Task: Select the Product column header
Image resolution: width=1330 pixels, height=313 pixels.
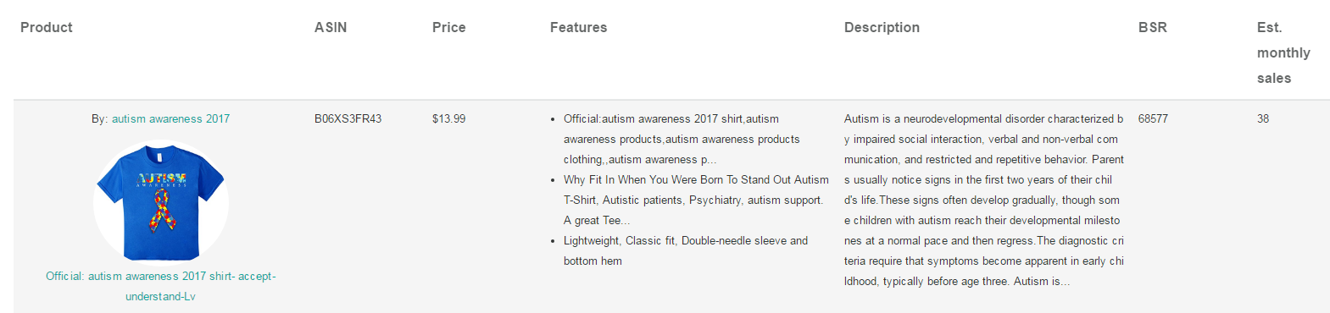Action: (x=47, y=28)
